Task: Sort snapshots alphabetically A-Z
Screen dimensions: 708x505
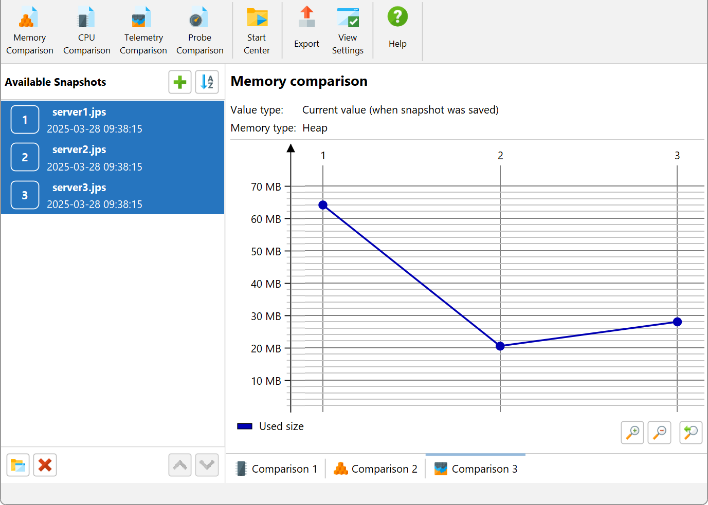Action: click(207, 82)
